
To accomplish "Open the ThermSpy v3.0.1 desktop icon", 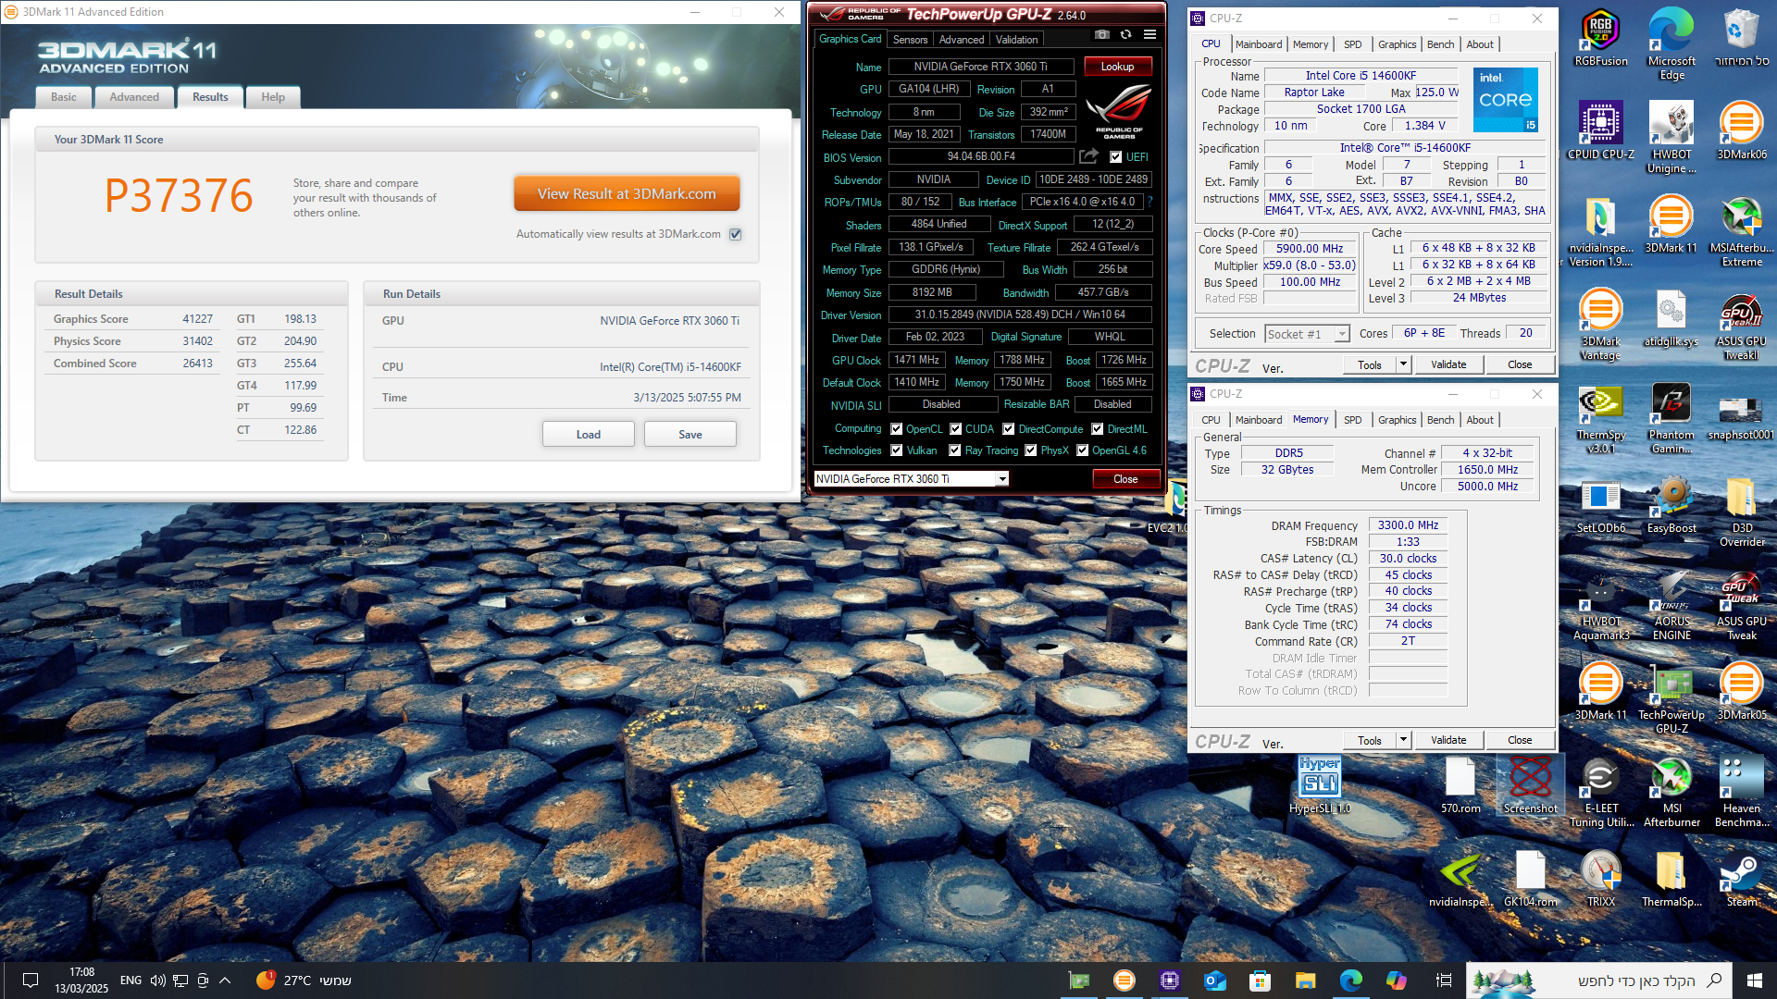I will [1601, 418].
